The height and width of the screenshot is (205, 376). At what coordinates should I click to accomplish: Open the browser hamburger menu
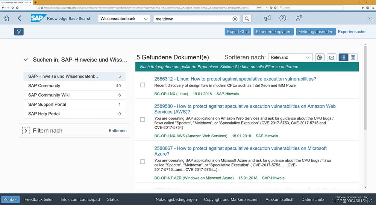click(x=373, y=7)
